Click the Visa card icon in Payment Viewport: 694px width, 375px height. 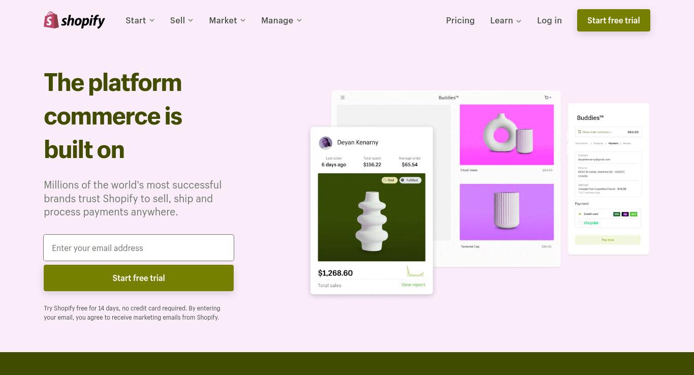pyautogui.click(x=617, y=214)
